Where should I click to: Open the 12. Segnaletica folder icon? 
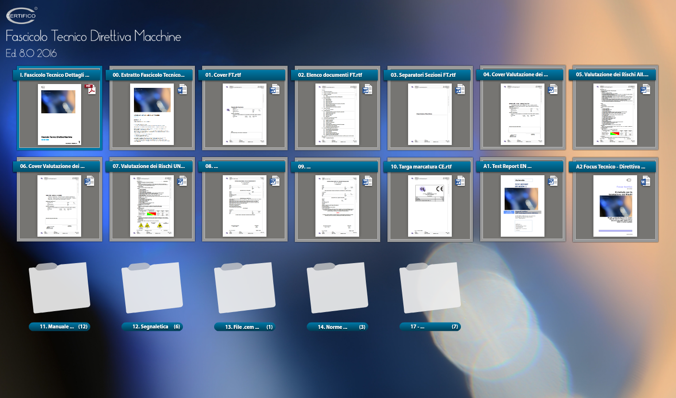coord(152,287)
